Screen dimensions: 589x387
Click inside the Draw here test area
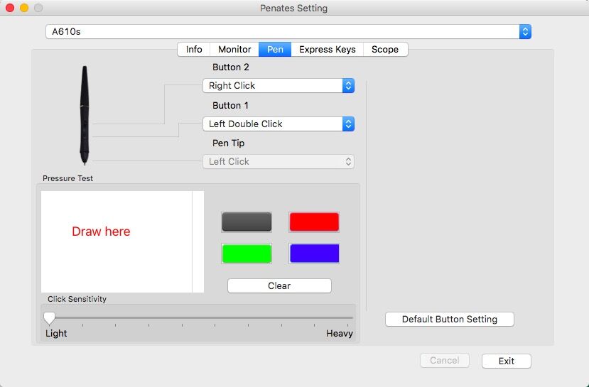(117, 241)
